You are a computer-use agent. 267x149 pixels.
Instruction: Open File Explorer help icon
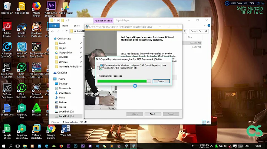pos(209,25)
